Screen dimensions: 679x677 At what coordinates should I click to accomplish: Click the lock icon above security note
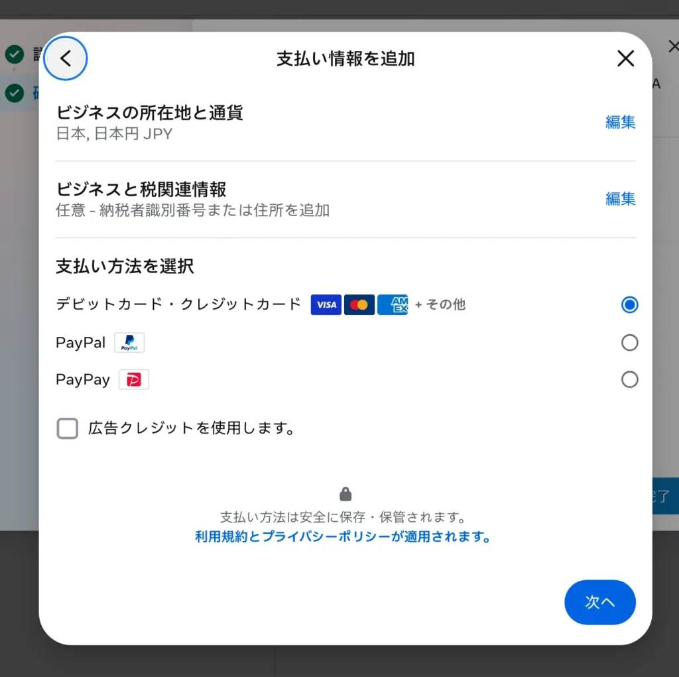(345, 493)
